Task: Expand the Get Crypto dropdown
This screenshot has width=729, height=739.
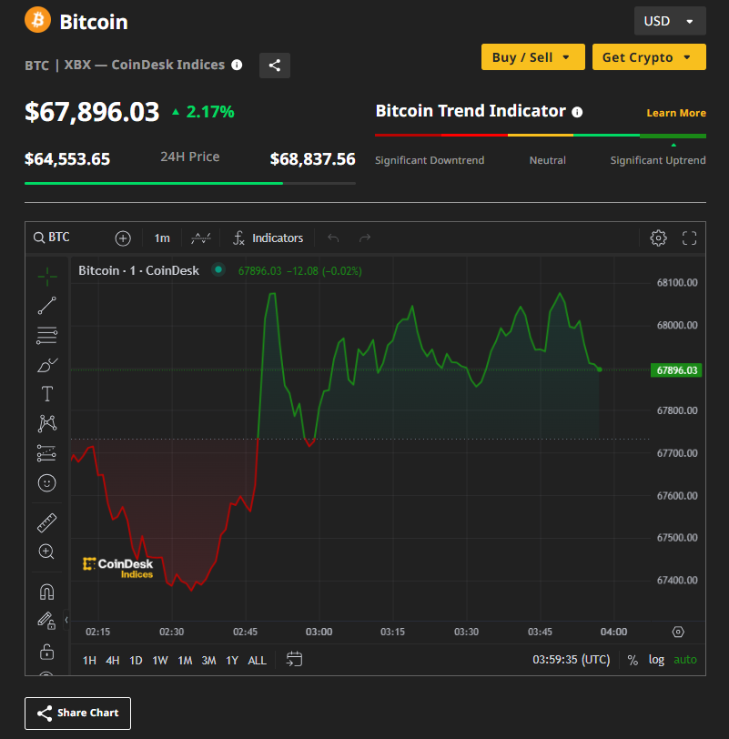Action: click(649, 57)
